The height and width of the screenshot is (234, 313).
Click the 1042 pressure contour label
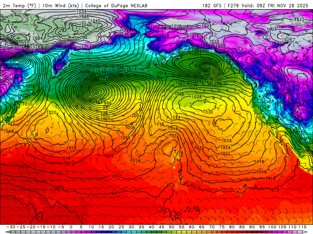coord(86,25)
